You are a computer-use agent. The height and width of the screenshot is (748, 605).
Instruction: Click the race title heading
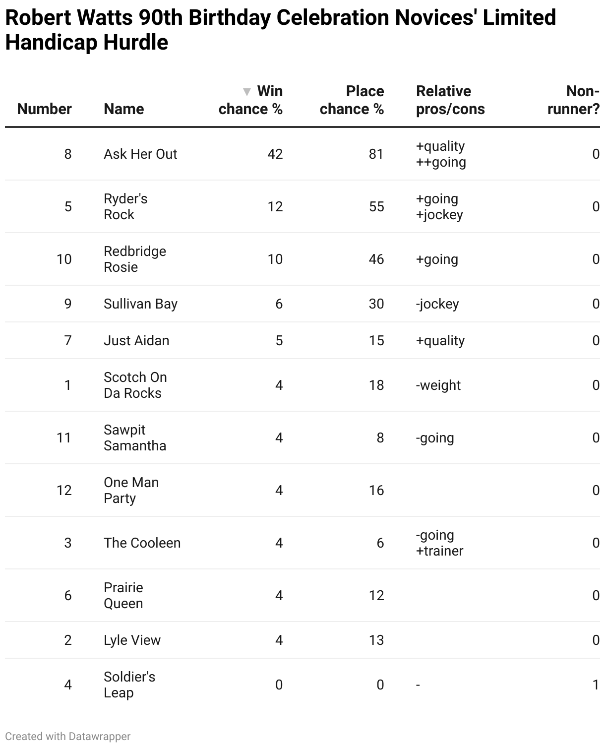[x=280, y=30]
